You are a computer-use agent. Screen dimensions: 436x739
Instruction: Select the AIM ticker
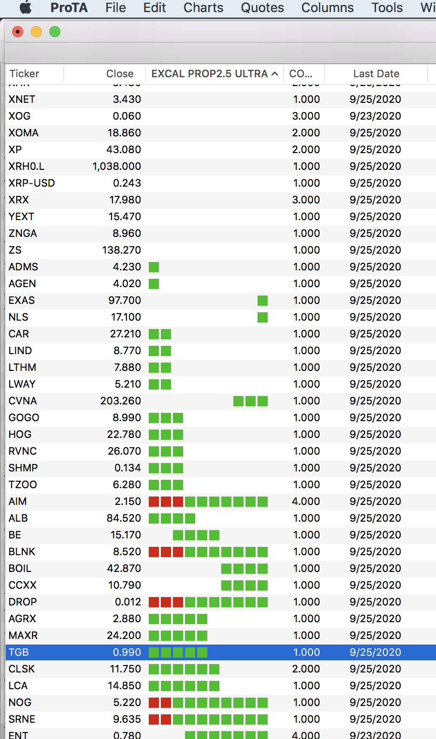[x=18, y=501]
